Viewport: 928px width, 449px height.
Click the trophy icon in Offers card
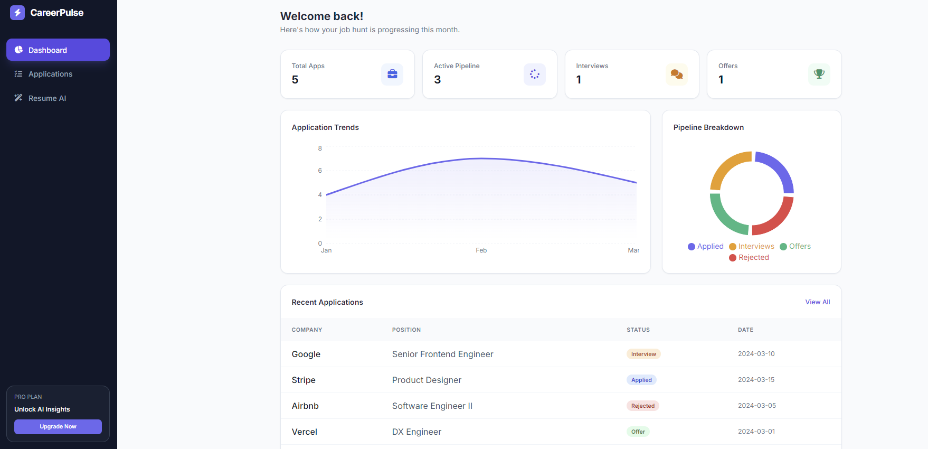[819, 74]
